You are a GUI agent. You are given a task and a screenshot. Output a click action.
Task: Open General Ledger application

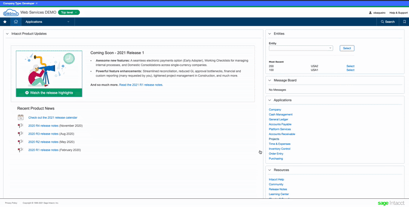coord(278,119)
